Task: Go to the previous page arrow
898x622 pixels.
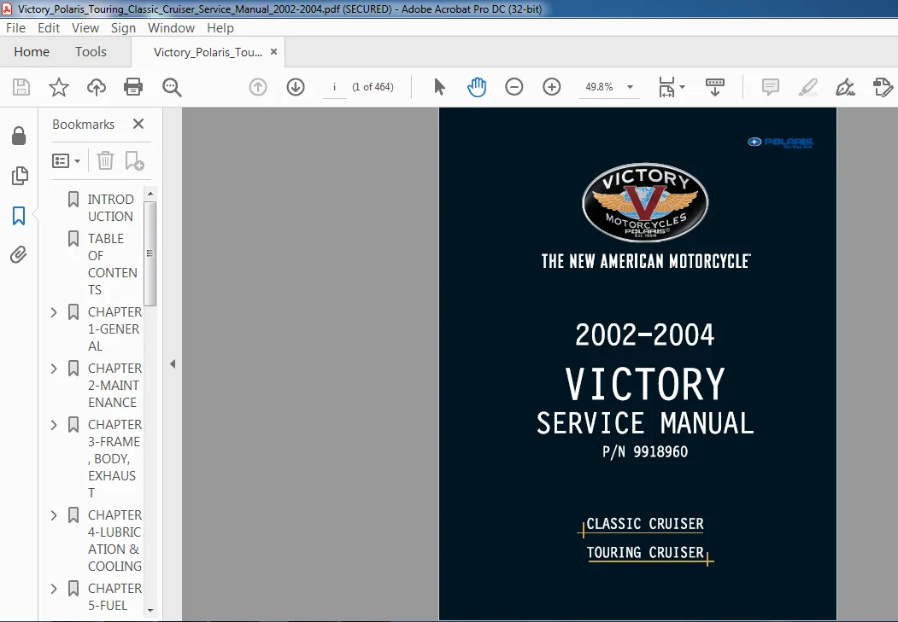Action: [258, 87]
